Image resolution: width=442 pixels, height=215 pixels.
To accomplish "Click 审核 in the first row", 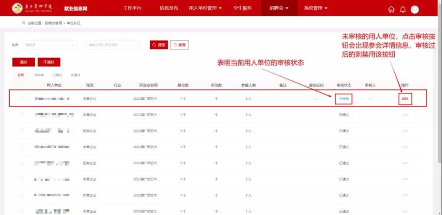I will tap(404, 99).
